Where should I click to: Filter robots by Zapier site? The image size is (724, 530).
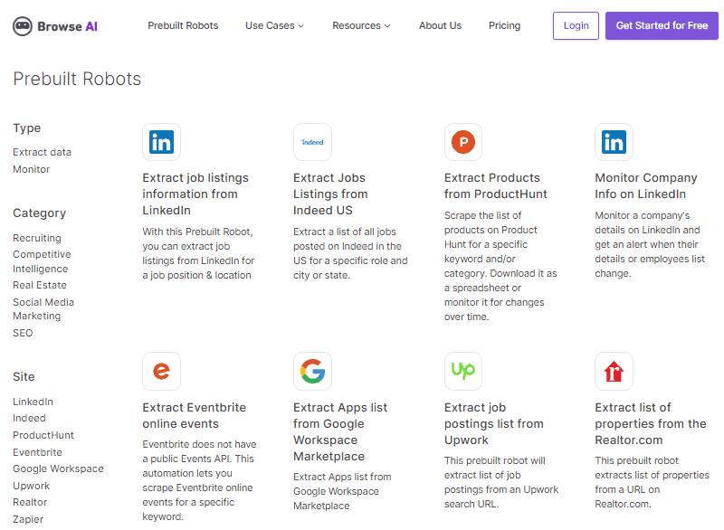pos(28,519)
